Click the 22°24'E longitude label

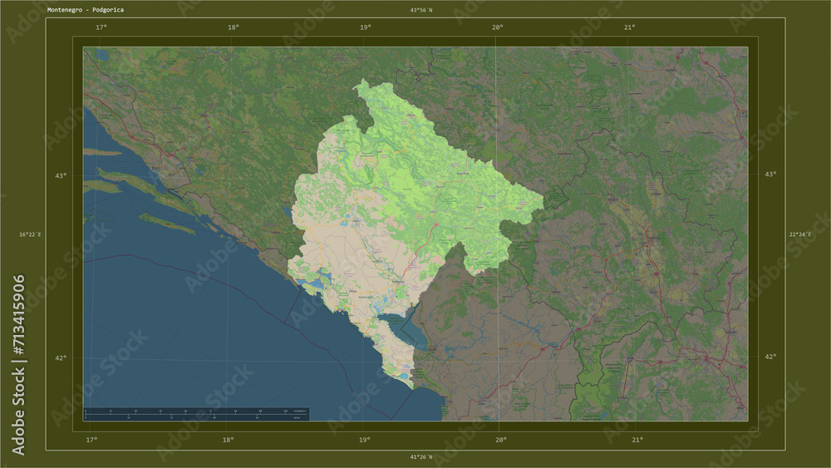pos(800,234)
